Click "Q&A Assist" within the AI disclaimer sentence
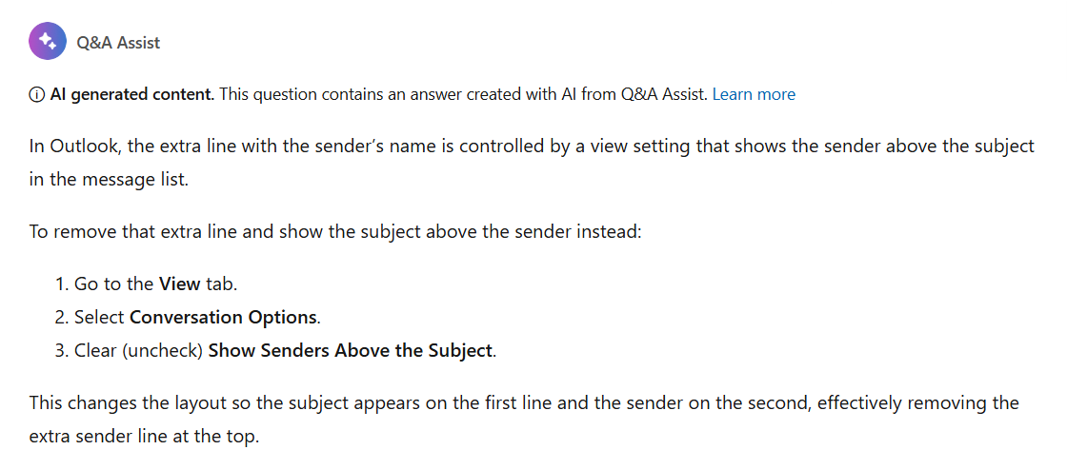This screenshot has height=450, width=1067. (x=664, y=94)
